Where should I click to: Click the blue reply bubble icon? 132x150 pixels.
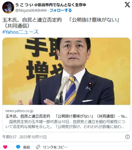coord(18,147)
